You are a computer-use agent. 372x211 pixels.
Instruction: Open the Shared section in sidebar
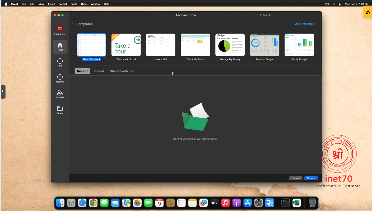click(x=60, y=94)
